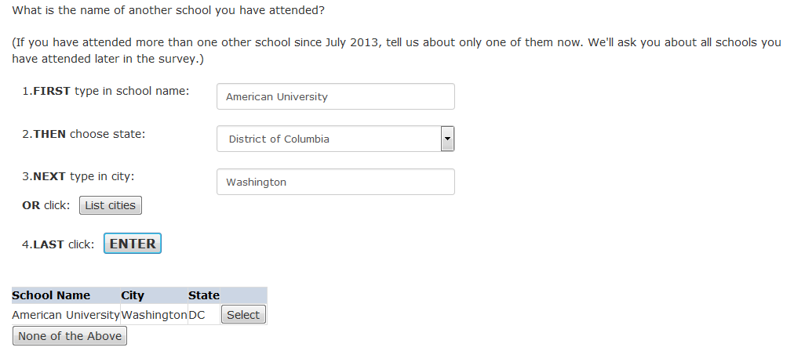Click the ENTER button
Viewport: 794px width, 358px height.
coord(133,244)
